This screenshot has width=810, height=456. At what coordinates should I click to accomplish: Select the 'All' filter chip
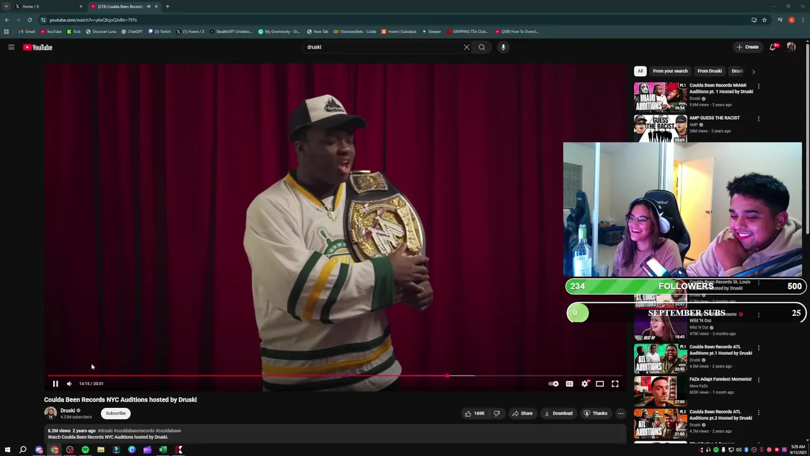[x=640, y=71]
